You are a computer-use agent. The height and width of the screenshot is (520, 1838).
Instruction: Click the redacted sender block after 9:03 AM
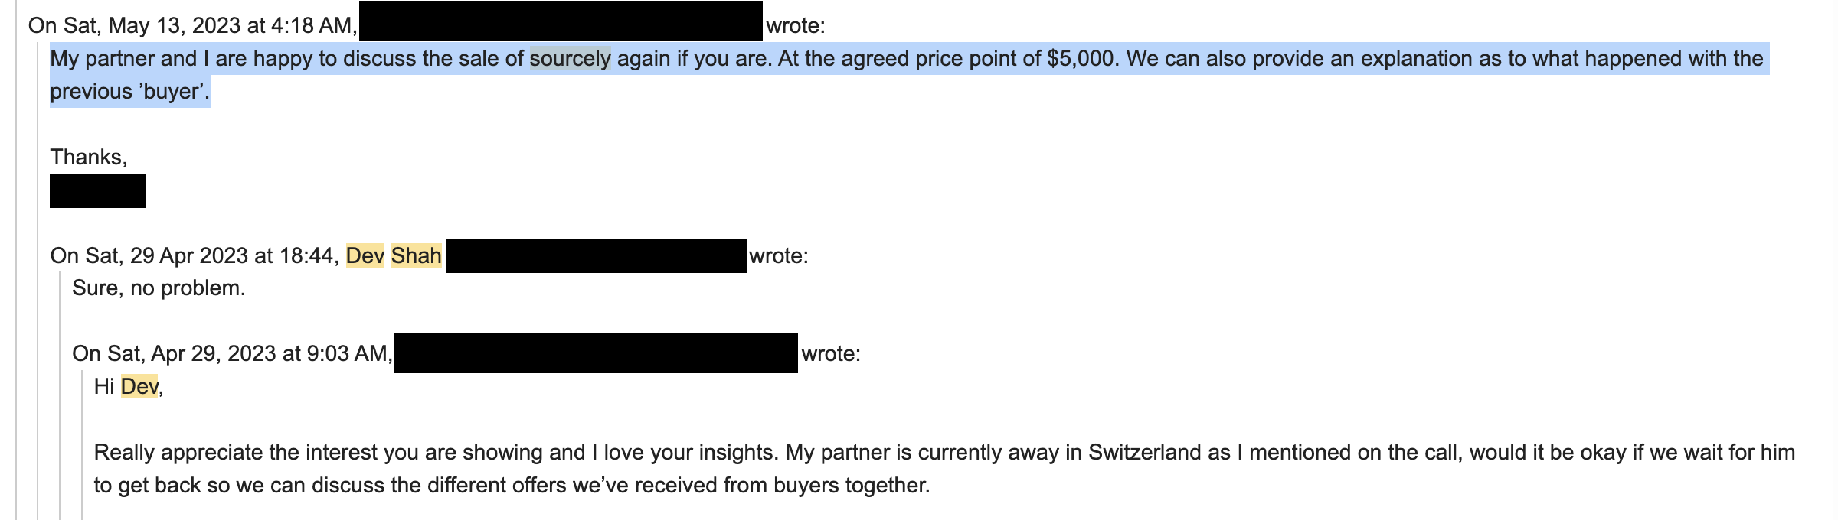coord(596,353)
